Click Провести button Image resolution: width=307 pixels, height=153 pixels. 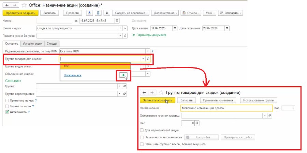[x=72, y=13]
